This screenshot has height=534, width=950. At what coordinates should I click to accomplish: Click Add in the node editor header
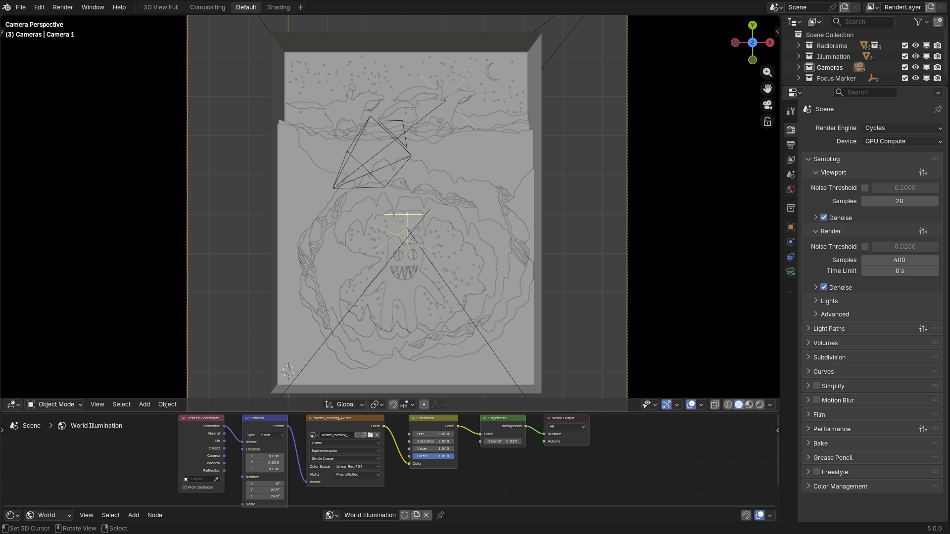(134, 515)
